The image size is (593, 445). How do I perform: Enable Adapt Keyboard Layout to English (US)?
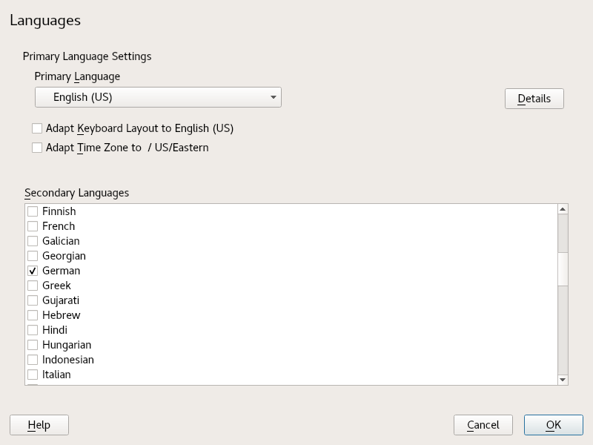(37, 128)
